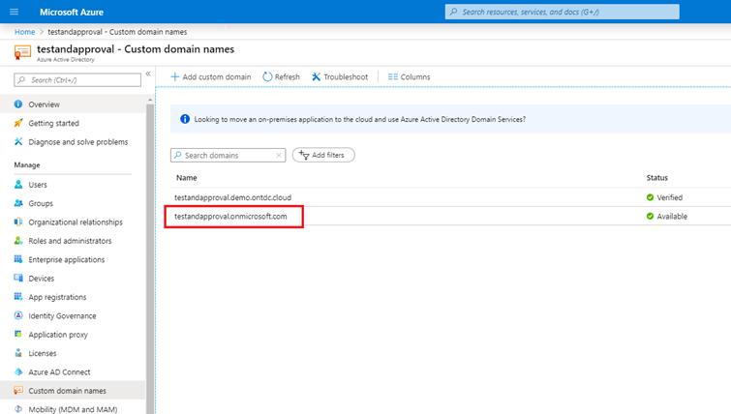
Task: Click the testandapproval Custom domain names breadcrumb
Action: pos(117,32)
